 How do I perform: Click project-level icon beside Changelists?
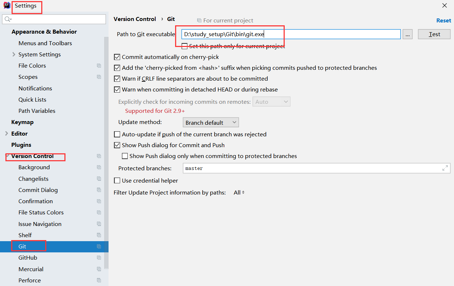point(99,179)
